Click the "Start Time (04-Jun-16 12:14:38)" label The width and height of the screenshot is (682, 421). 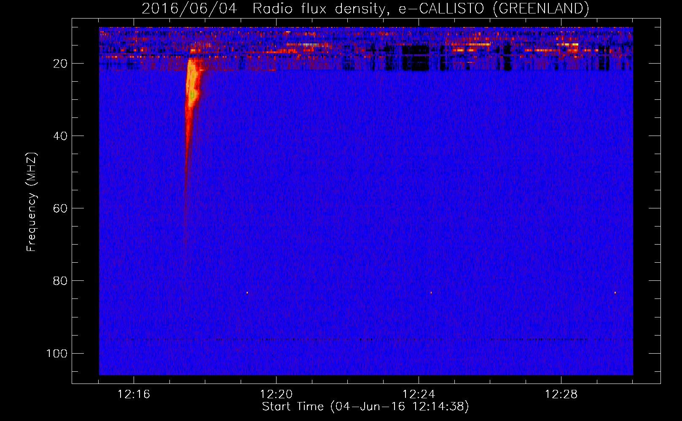(365, 406)
